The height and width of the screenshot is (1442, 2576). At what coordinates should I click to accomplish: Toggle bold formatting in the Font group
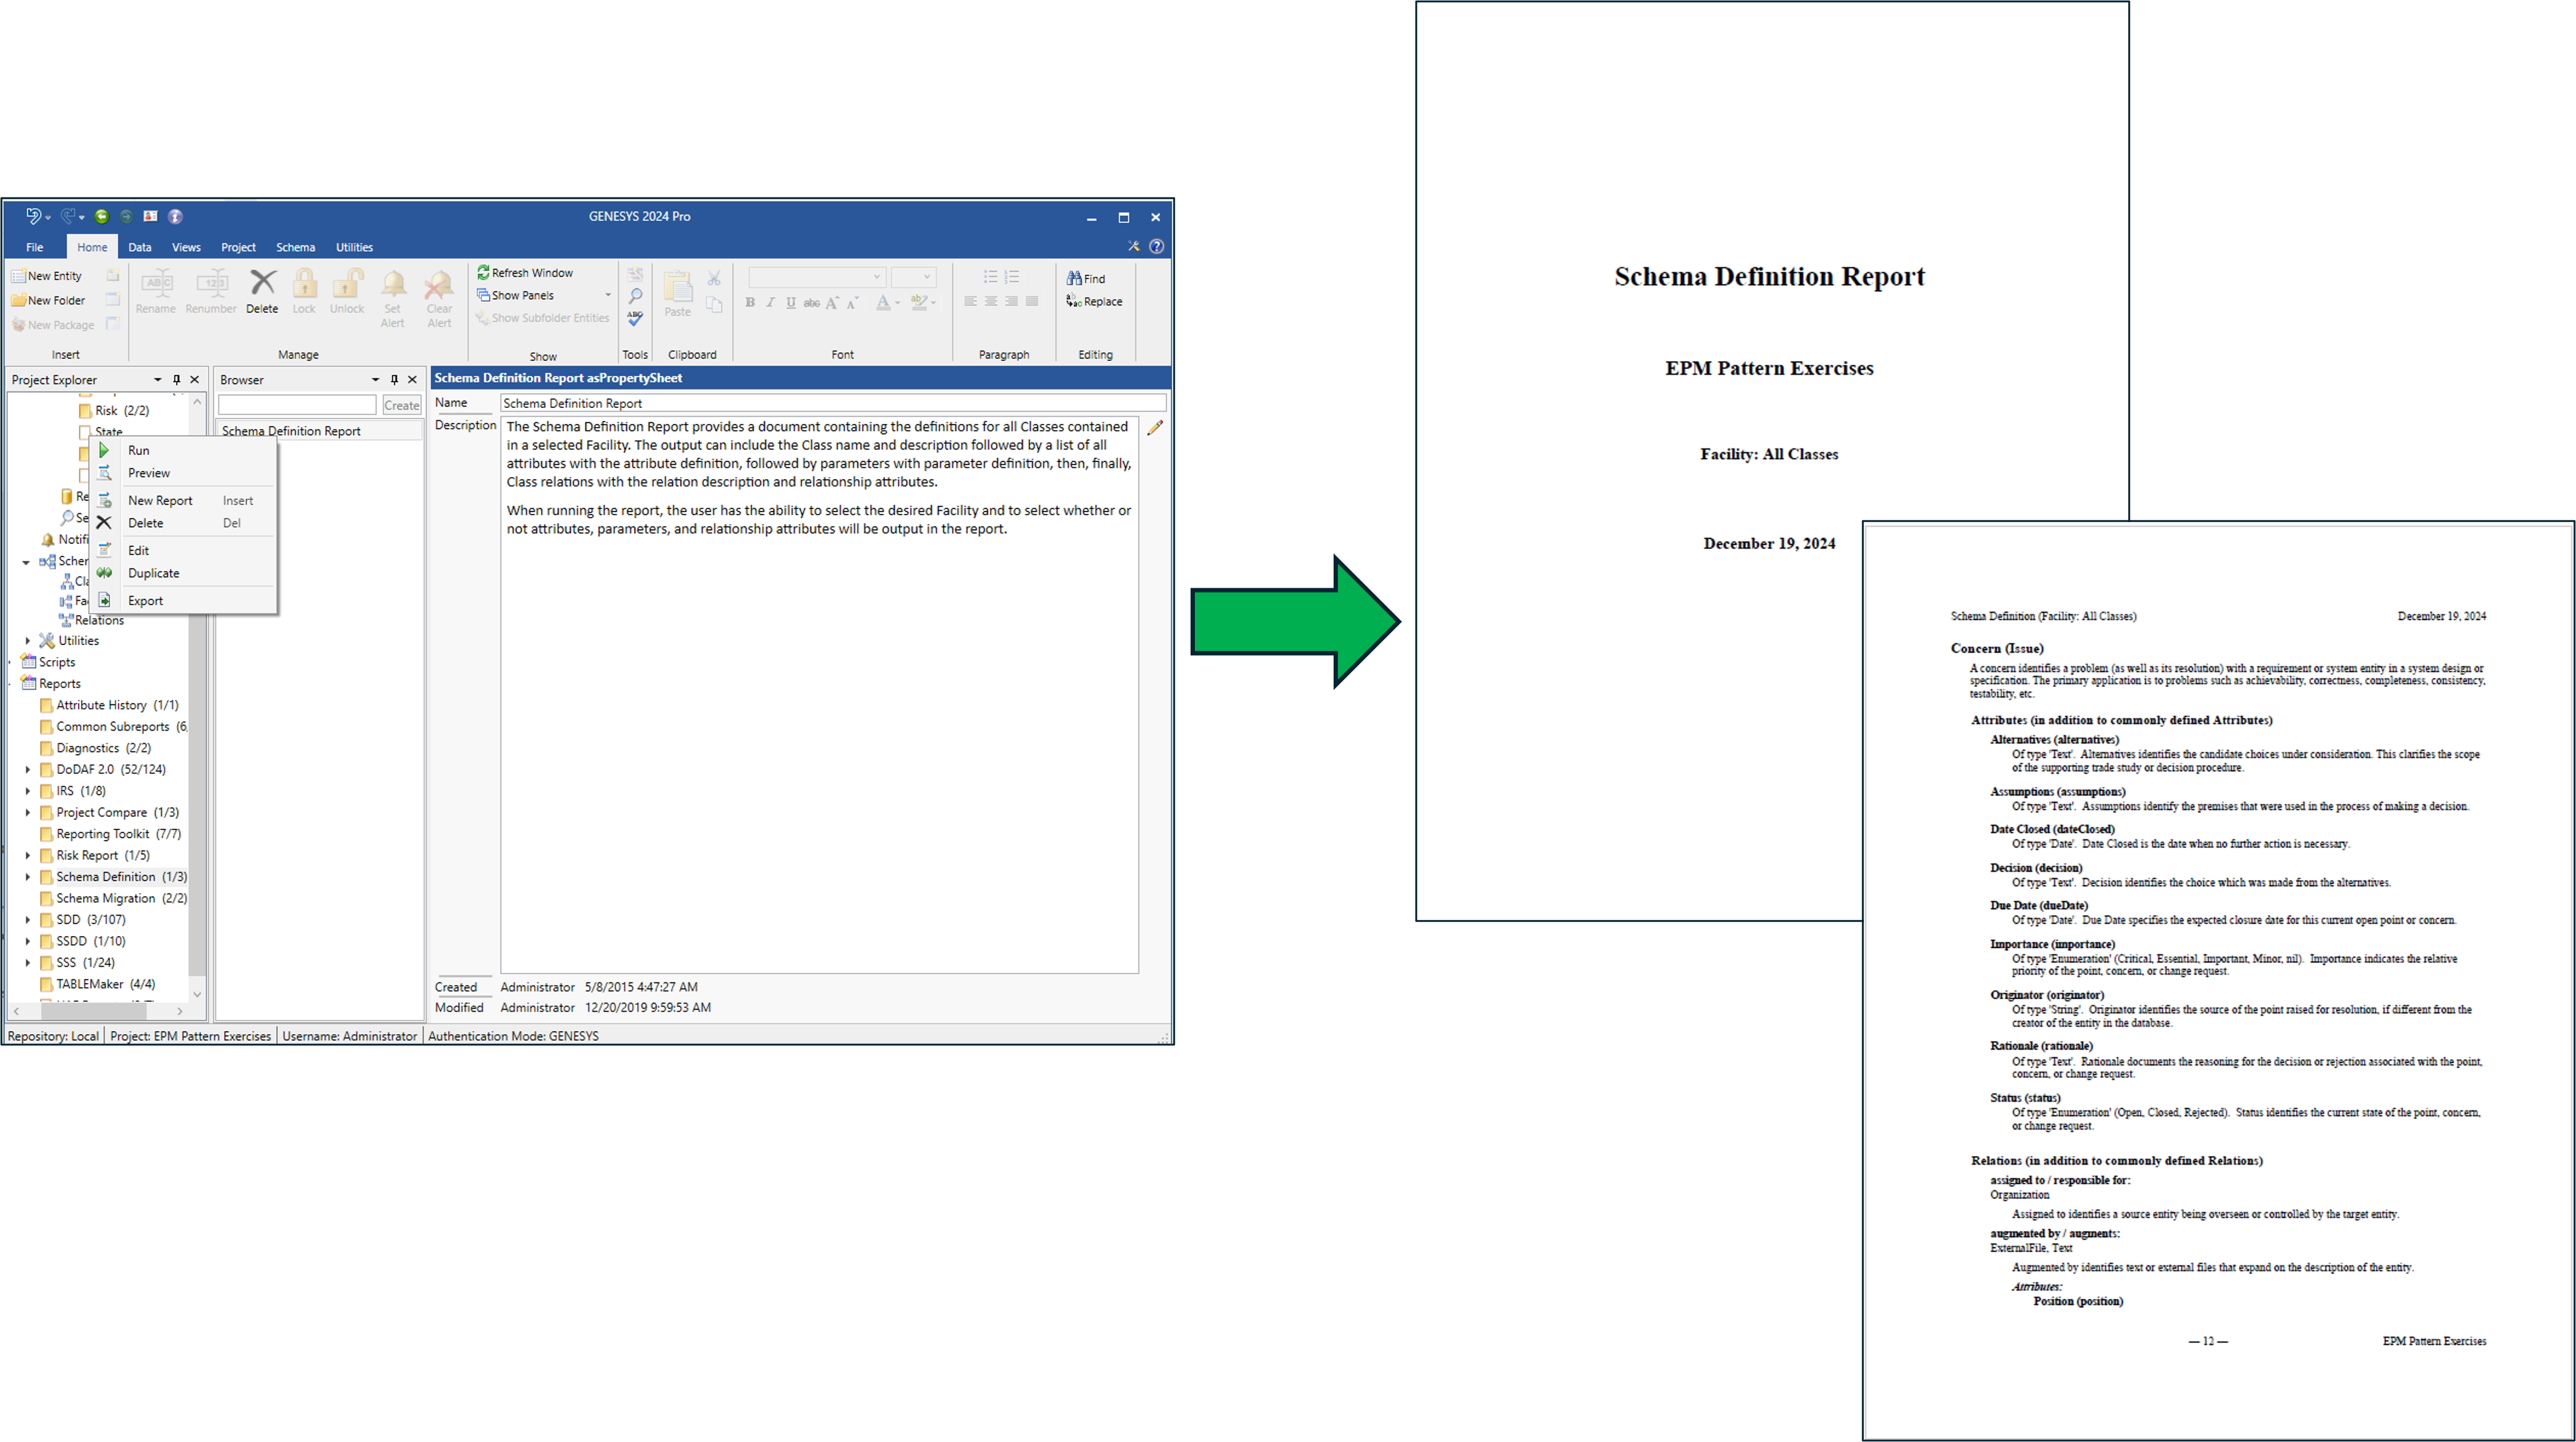coord(750,303)
